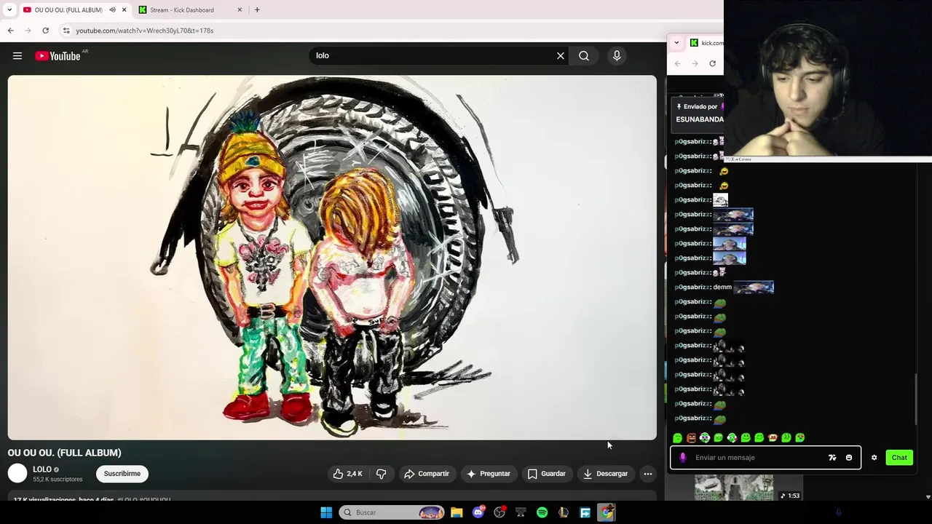Click 'p0gsabrizz: demm' chat message
932x524 pixels.
724,287
